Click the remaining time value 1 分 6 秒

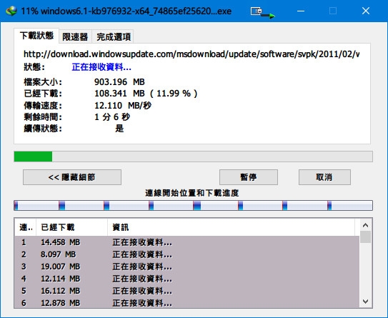[112, 116]
